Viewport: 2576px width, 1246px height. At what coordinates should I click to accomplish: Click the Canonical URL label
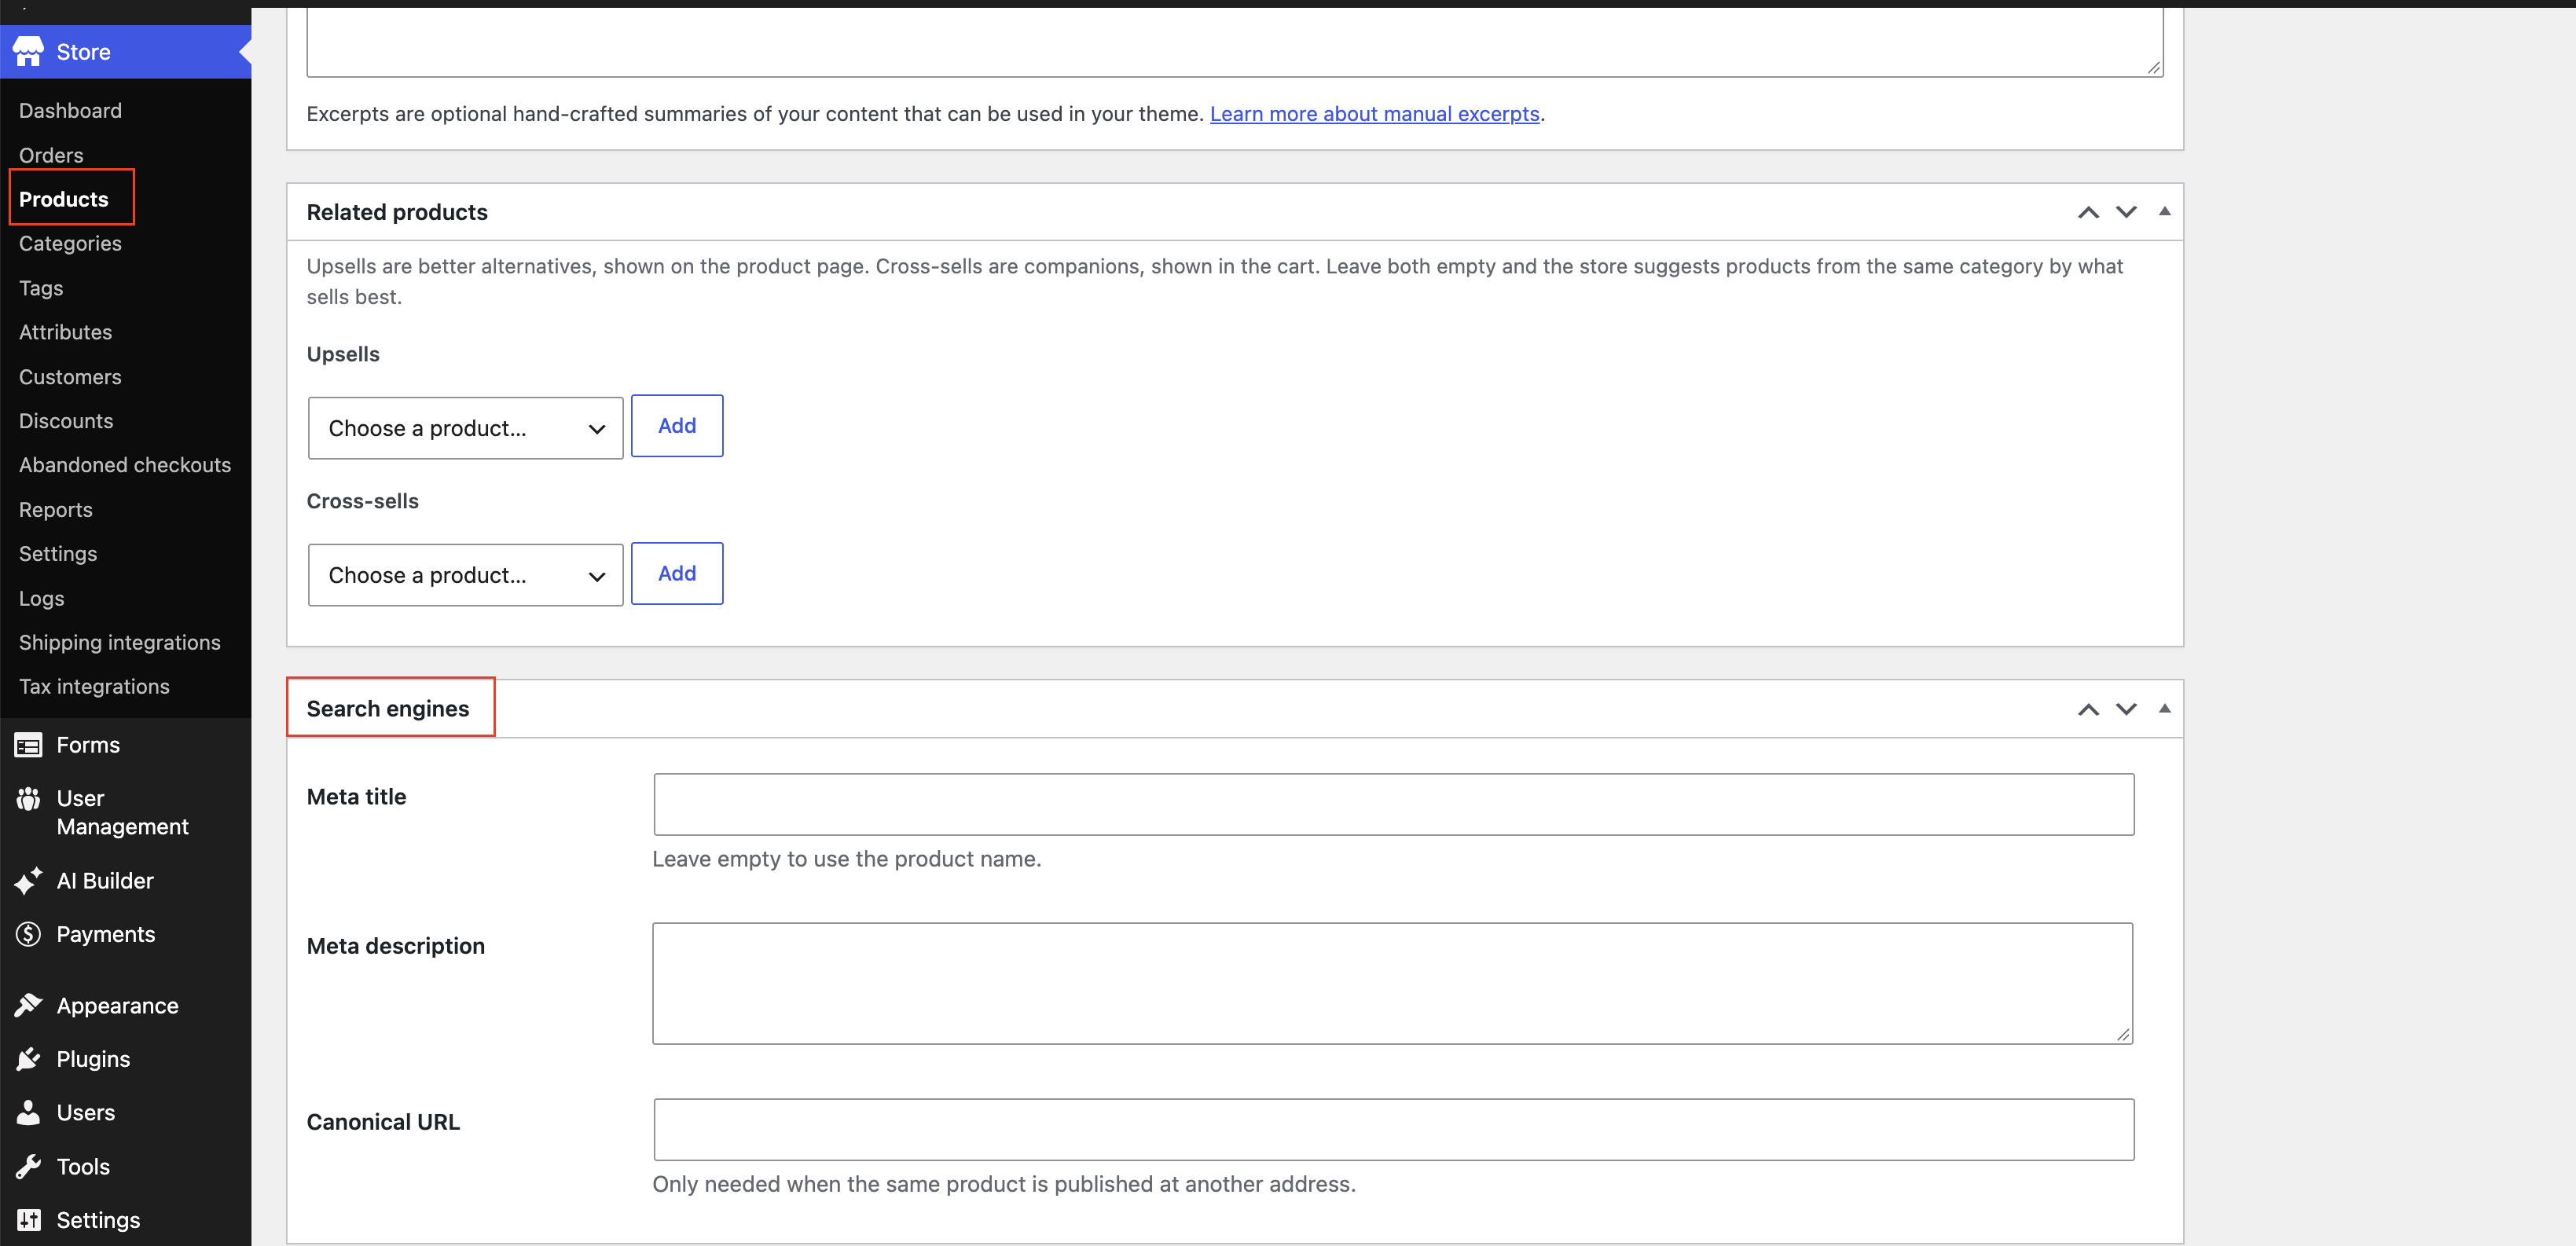[383, 1121]
